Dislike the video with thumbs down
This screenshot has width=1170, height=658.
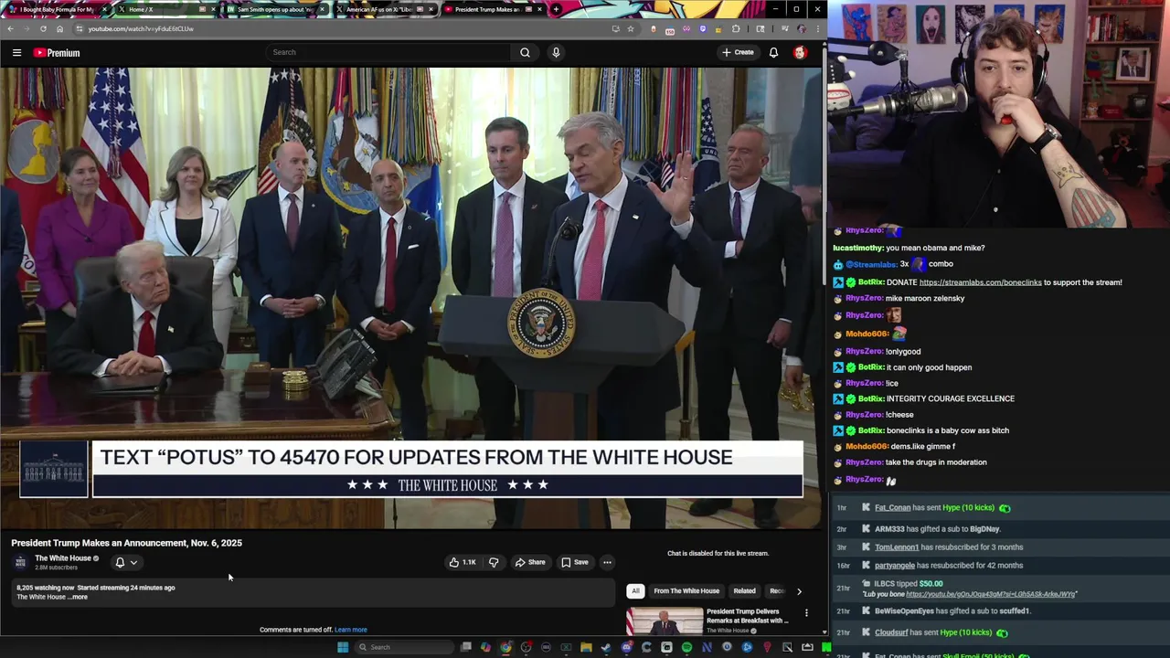coord(494,562)
